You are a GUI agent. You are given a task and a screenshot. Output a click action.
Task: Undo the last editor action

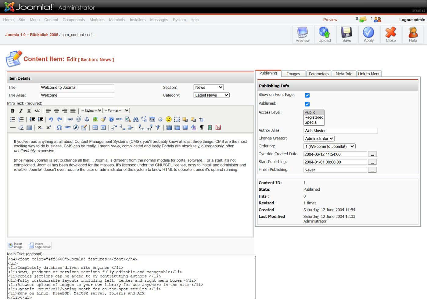[51, 119]
